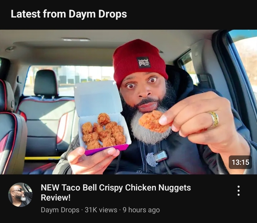Viewport: 257px width, 223px height.
Task: Click the word Review! in video title
Action: coord(55,197)
